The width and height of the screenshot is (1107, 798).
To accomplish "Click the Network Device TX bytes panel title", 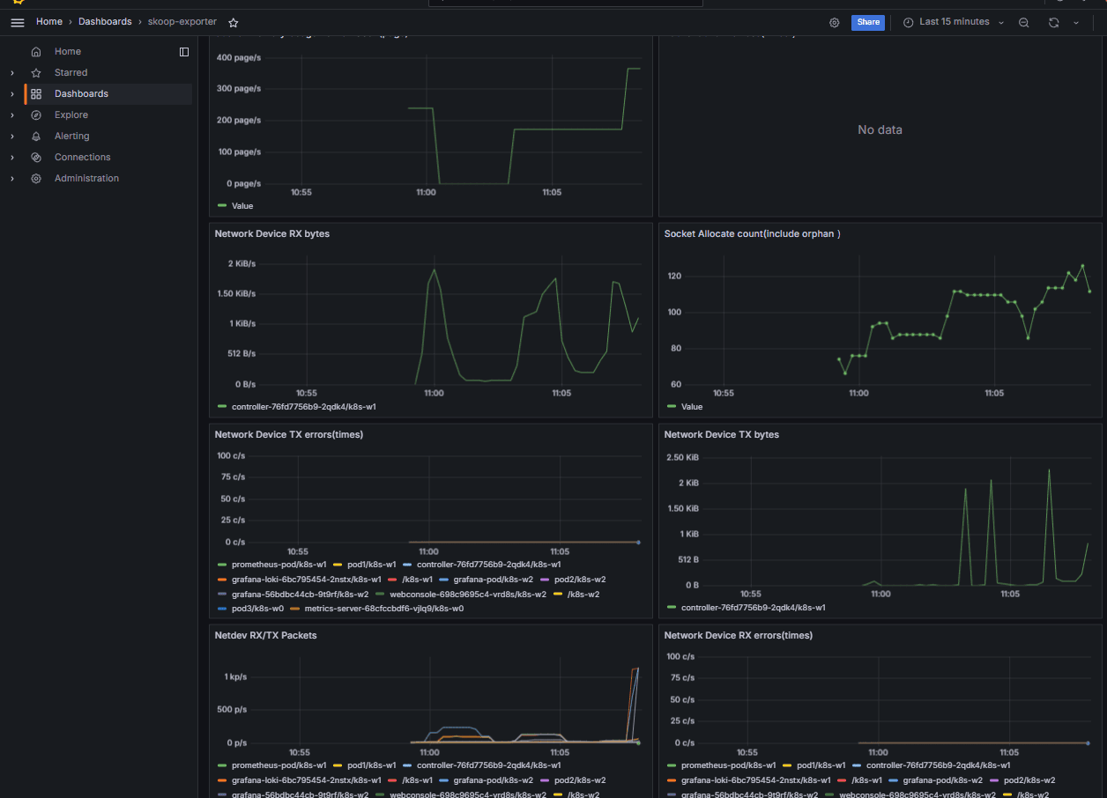I will coord(721,434).
